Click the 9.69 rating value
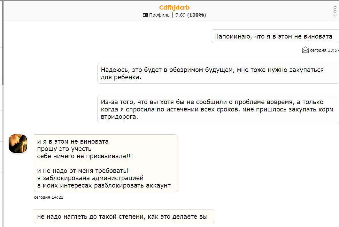Screen dimensions: 339x227 [181, 15]
